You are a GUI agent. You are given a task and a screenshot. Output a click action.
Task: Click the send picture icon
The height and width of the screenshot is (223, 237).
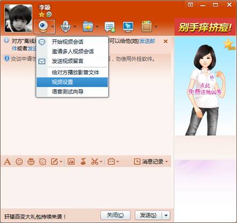pos(71,162)
